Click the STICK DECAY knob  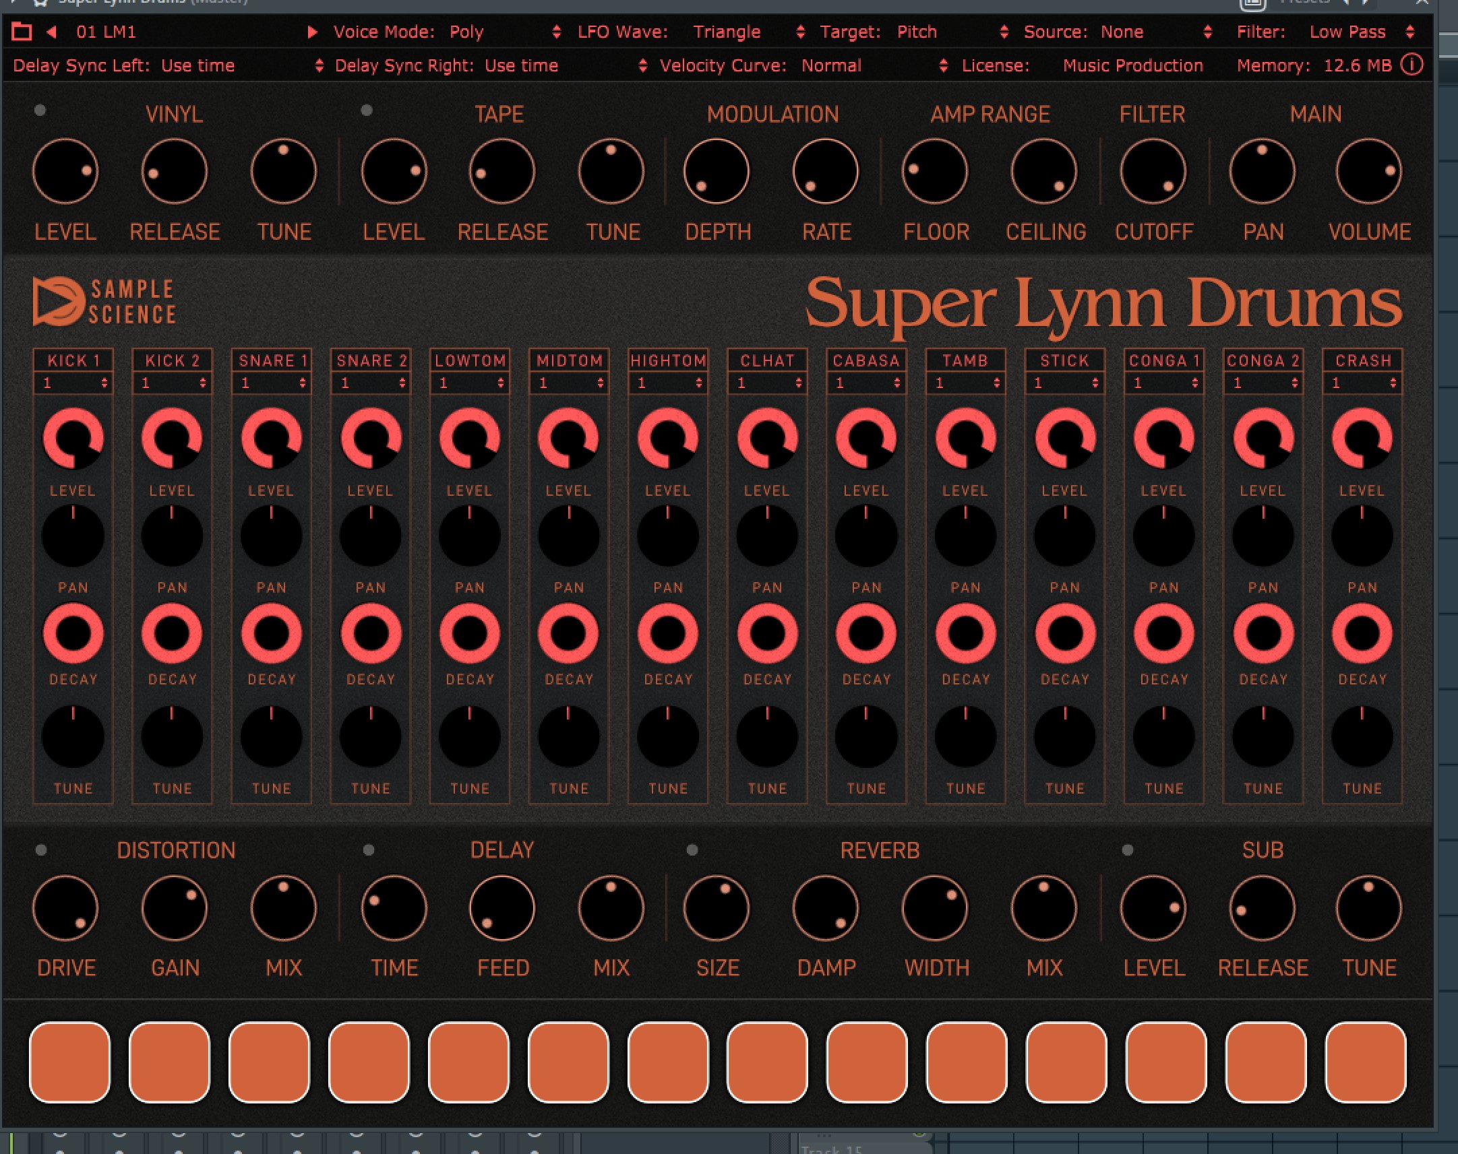pos(1065,634)
